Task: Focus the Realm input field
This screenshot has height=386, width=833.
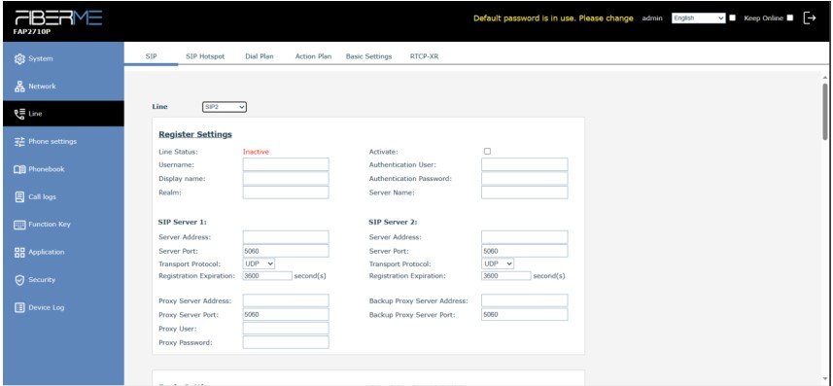Action: [286, 193]
